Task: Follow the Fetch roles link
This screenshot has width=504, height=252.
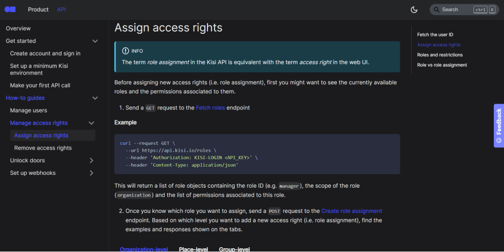Action: pos(210,108)
